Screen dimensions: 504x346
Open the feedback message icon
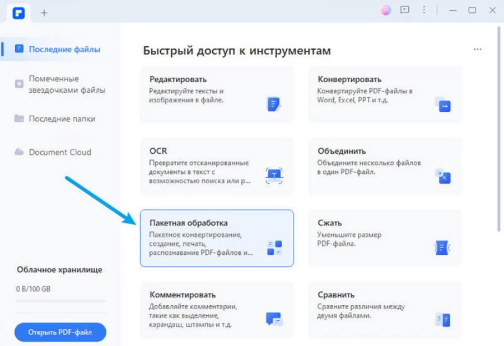(x=404, y=10)
